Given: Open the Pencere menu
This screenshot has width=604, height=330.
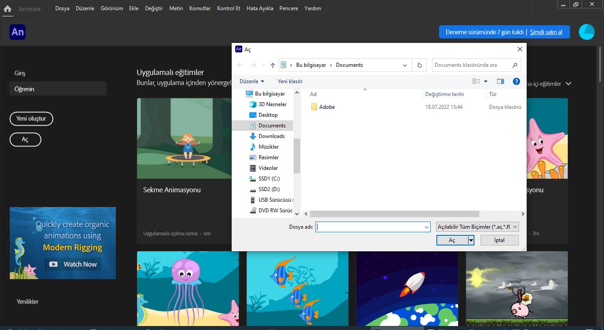Looking at the screenshot, I should pyautogui.click(x=289, y=8).
